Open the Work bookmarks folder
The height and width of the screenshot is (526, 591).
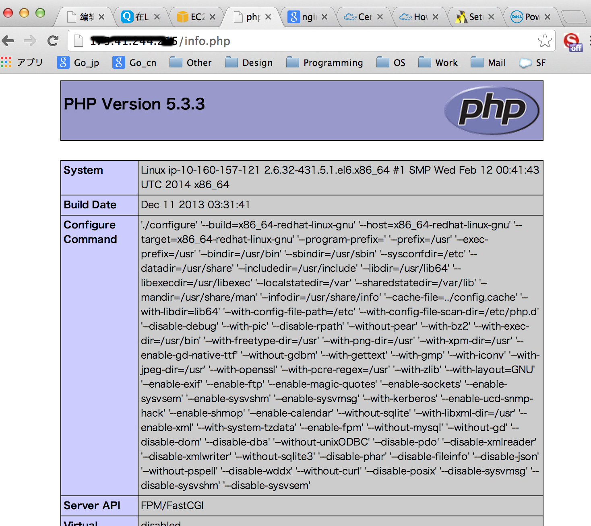tap(438, 62)
